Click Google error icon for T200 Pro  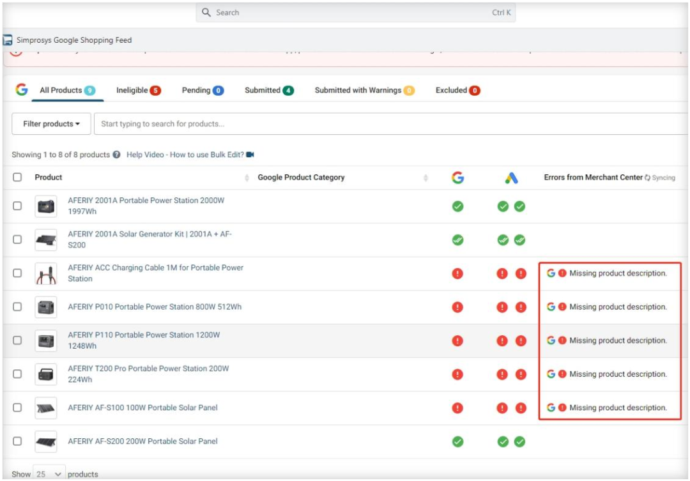[x=457, y=374]
